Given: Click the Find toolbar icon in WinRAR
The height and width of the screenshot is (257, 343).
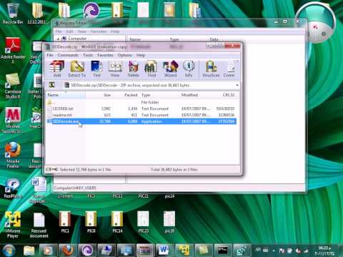Looking at the screenshot, I should click(151, 69).
